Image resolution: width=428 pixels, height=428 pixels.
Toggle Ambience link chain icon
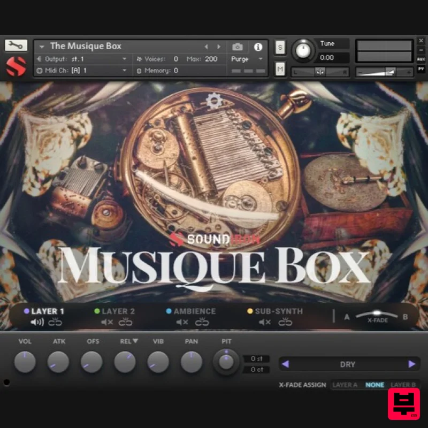coord(202,322)
